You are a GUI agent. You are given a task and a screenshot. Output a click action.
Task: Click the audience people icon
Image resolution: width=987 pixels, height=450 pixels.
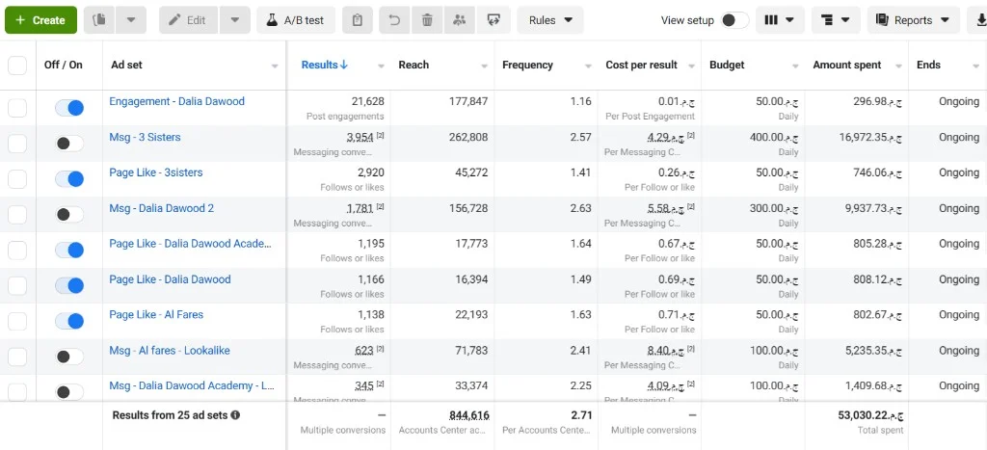[460, 20]
